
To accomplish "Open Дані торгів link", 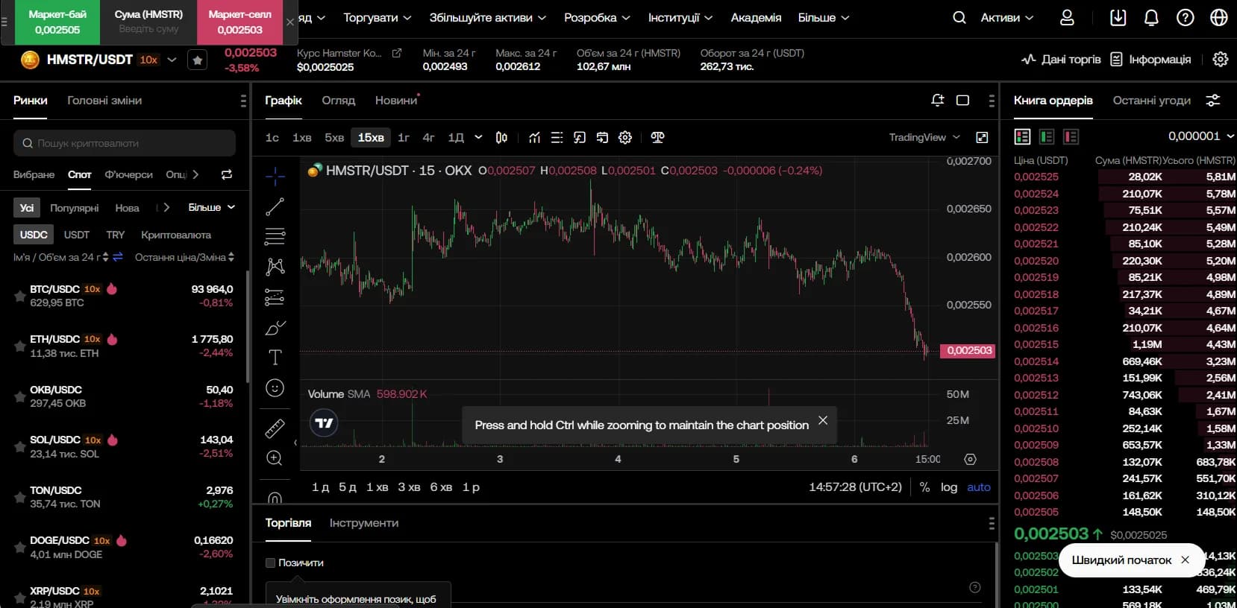I will (1061, 59).
